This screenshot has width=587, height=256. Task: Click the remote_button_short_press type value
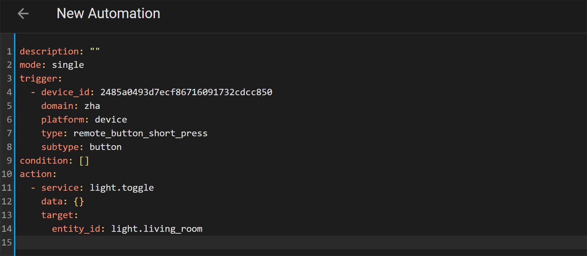(x=140, y=133)
